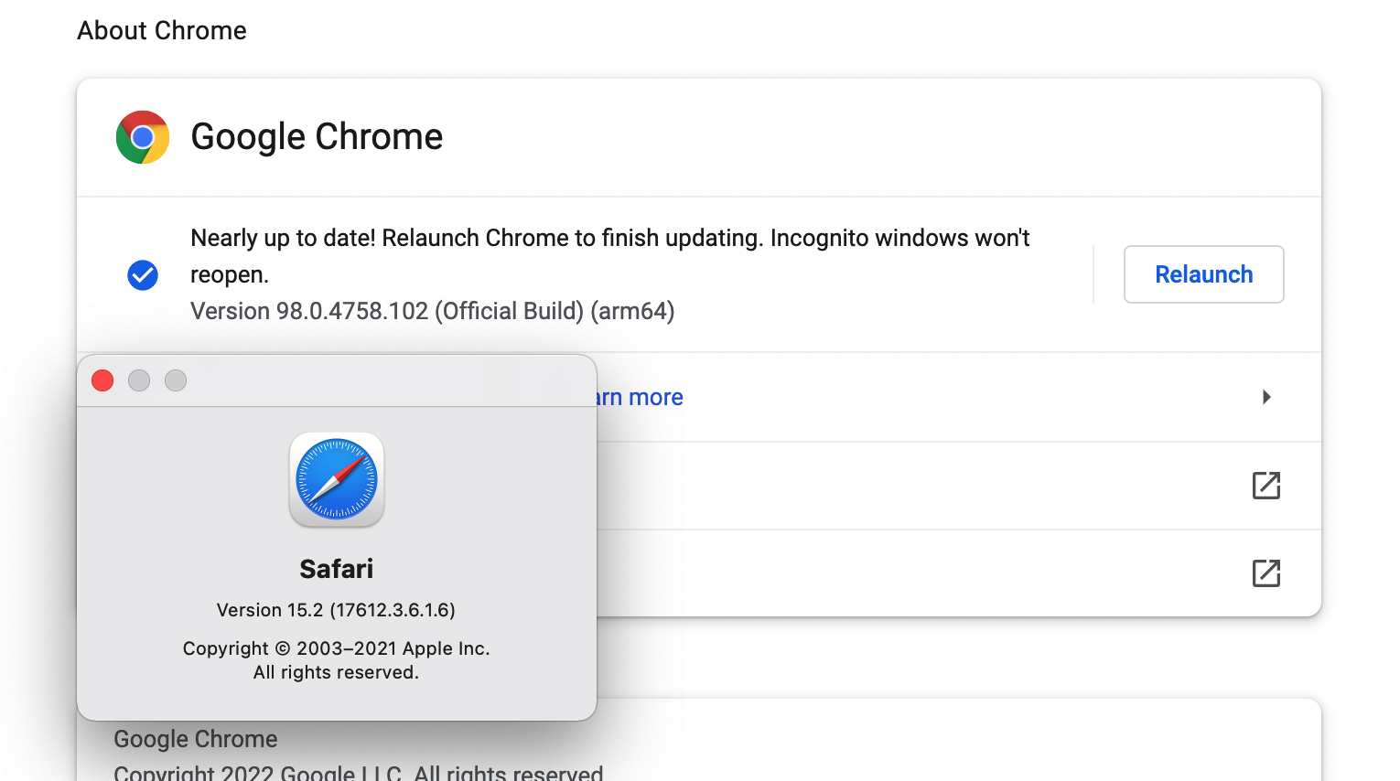This screenshot has width=1400, height=781.
Task: Expand the row with the right arrow
Action: 1266,397
